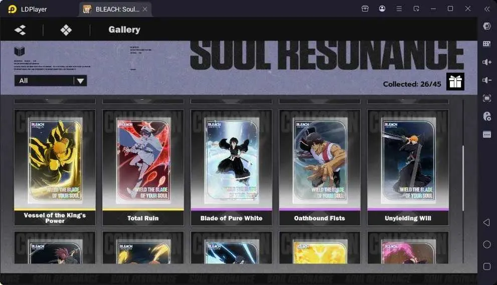Click the dropdown arrow beside All
The height and width of the screenshot is (285, 497).
[81, 81]
